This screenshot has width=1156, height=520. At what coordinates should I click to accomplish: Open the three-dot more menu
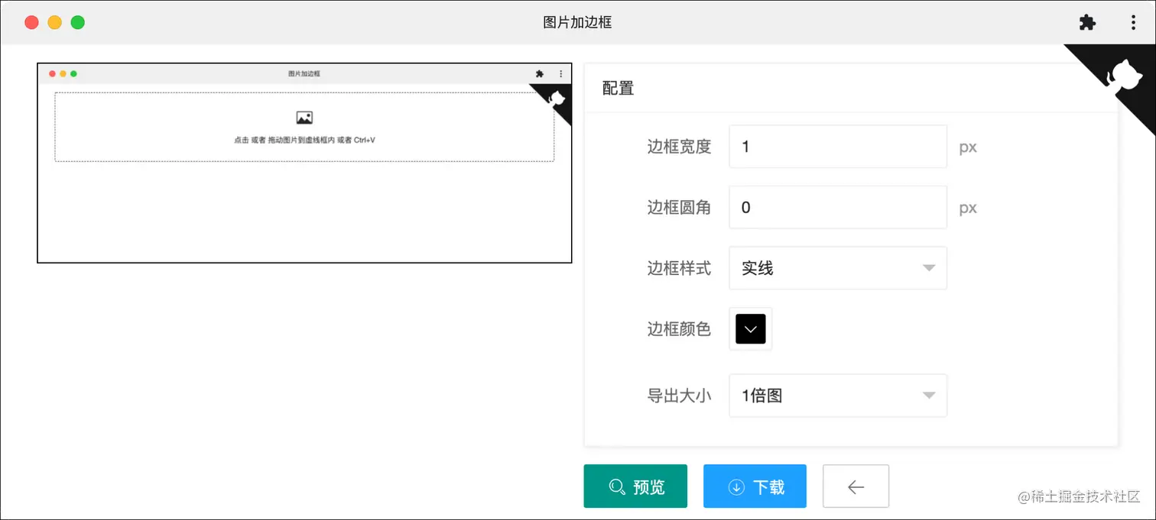(1133, 23)
